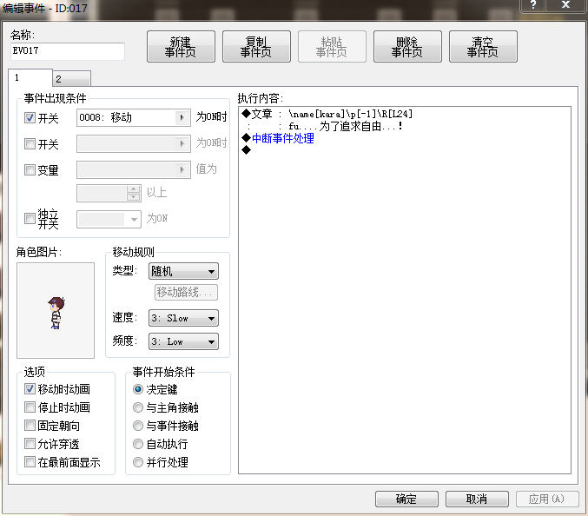Image resolution: width=588 pixels, height=516 pixels.
Task: Open movement 类型 dropdown 随机
Action: 183,271
